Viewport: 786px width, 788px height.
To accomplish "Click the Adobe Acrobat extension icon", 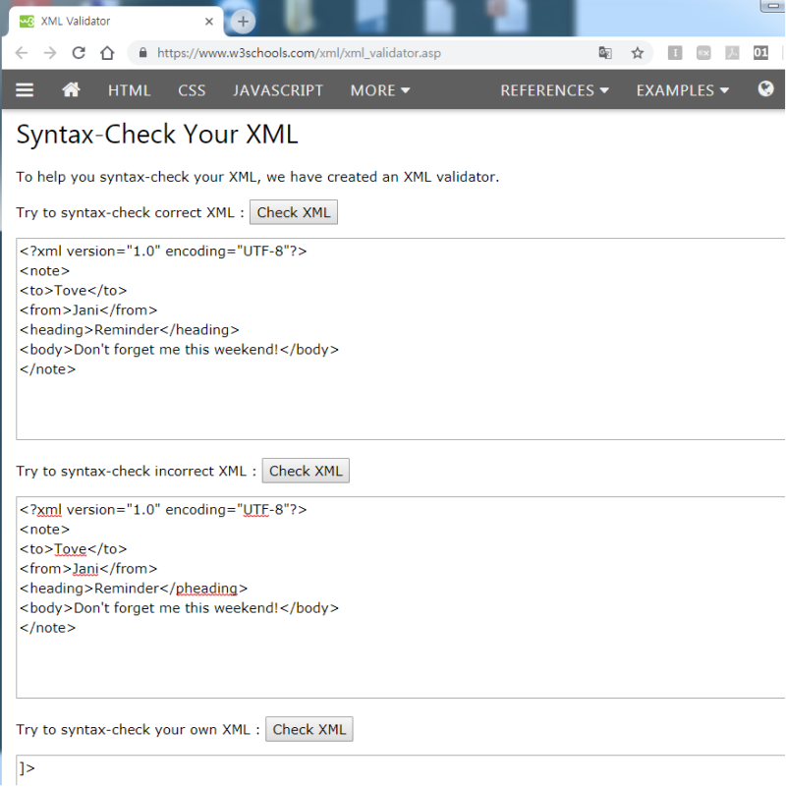I will coord(732,53).
